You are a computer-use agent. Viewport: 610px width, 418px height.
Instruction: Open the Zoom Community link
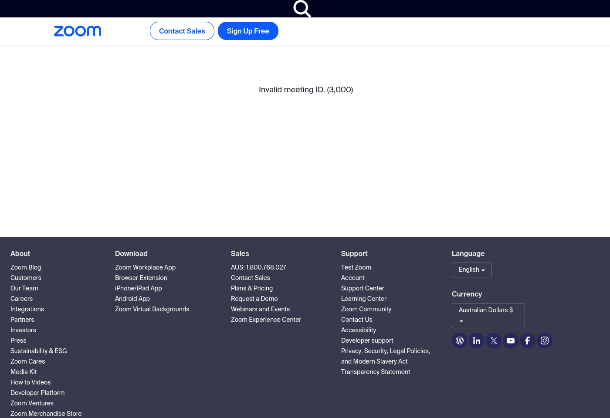(x=366, y=309)
